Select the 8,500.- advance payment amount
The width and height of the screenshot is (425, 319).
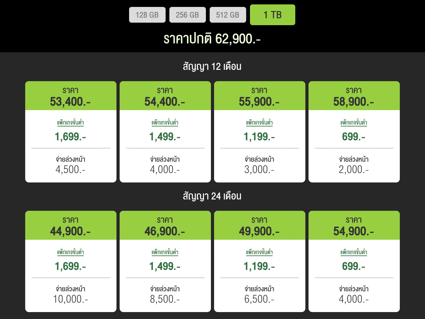pos(165,299)
